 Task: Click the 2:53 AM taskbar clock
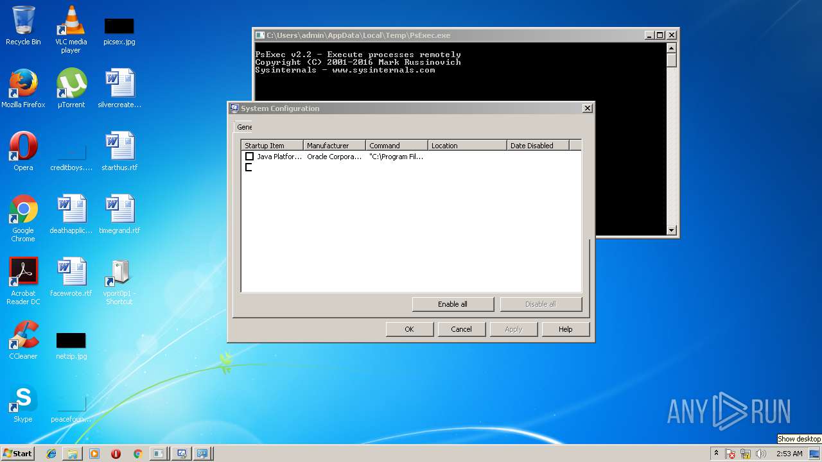click(789, 454)
